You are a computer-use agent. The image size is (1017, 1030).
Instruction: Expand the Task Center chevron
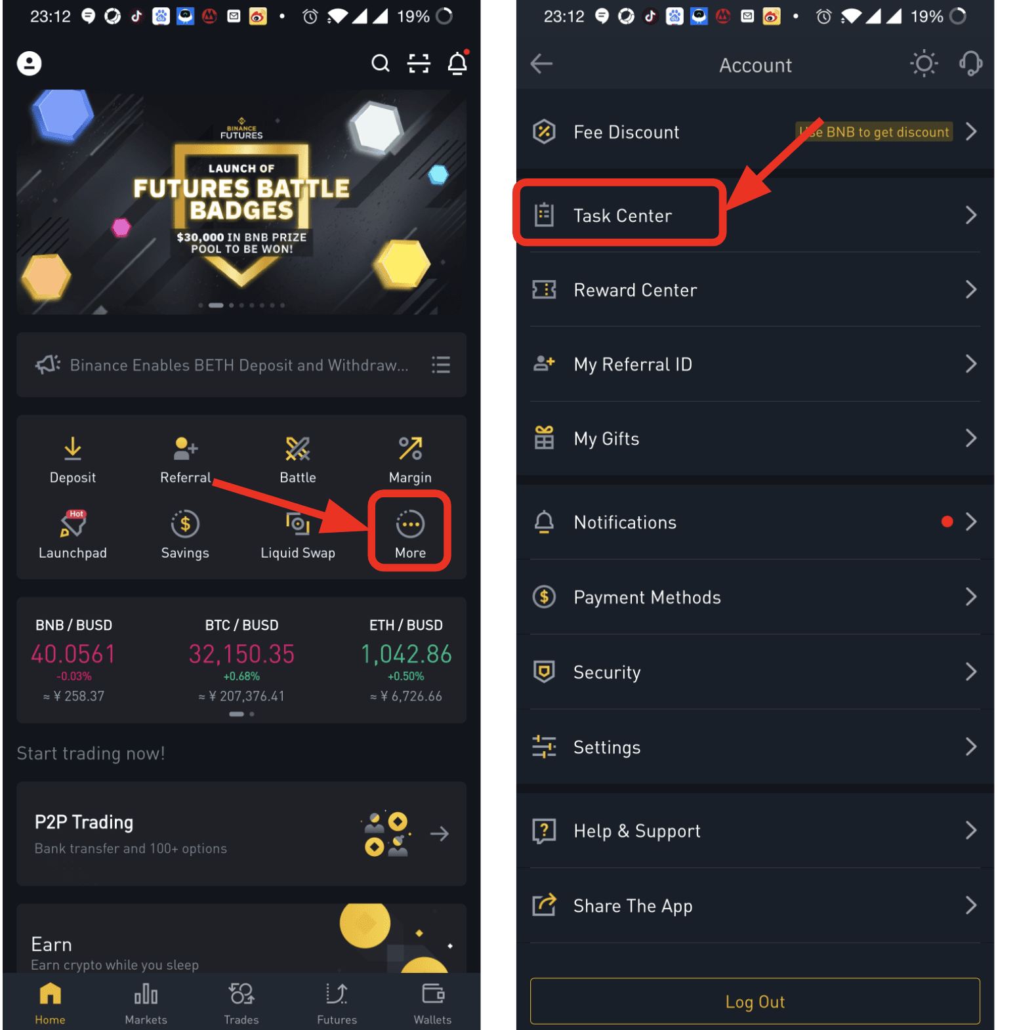pyautogui.click(x=971, y=215)
